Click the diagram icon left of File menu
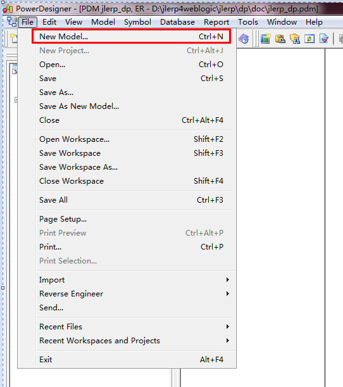The height and width of the screenshot is (387, 343). 11,22
